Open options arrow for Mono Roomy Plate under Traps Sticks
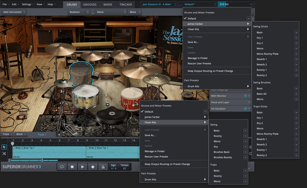This screenshot has height=188, width=307. (x=296, y=134)
